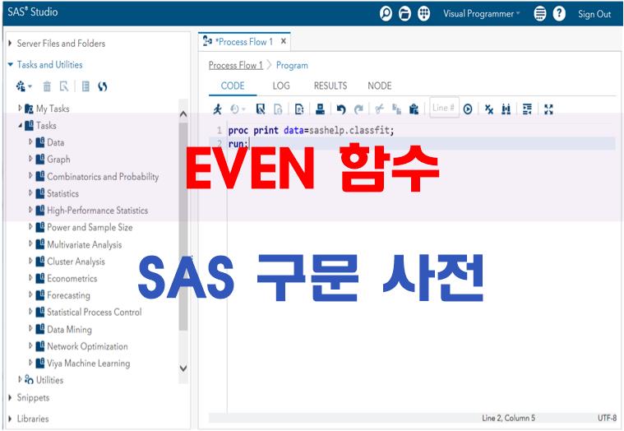The height and width of the screenshot is (431, 624).
Task: Open Find and Replace binoculars icon
Action: [x=506, y=109]
